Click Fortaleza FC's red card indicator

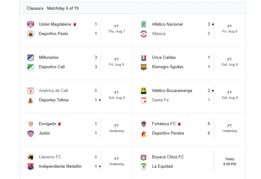point(179,124)
